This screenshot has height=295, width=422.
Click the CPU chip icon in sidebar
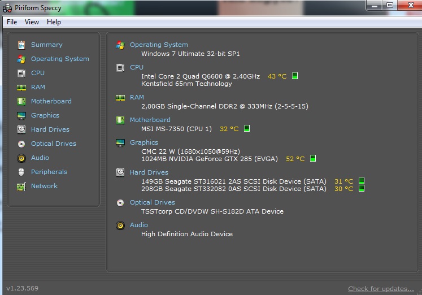(x=21, y=73)
